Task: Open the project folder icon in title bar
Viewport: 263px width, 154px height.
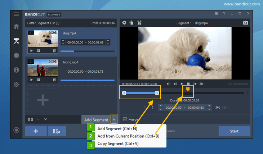Action: [x=216, y=13]
